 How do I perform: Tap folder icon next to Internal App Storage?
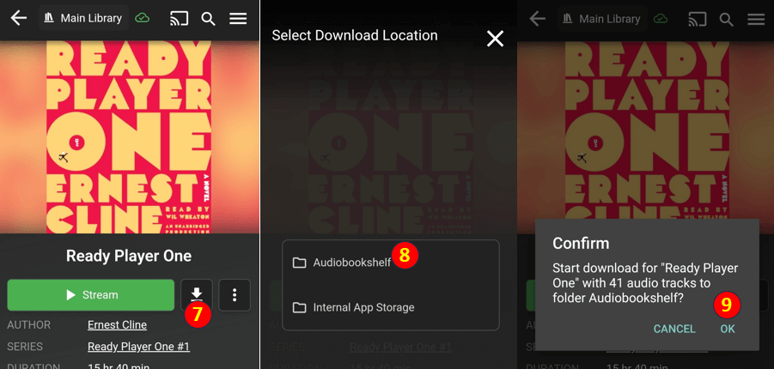tap(299, 308)
